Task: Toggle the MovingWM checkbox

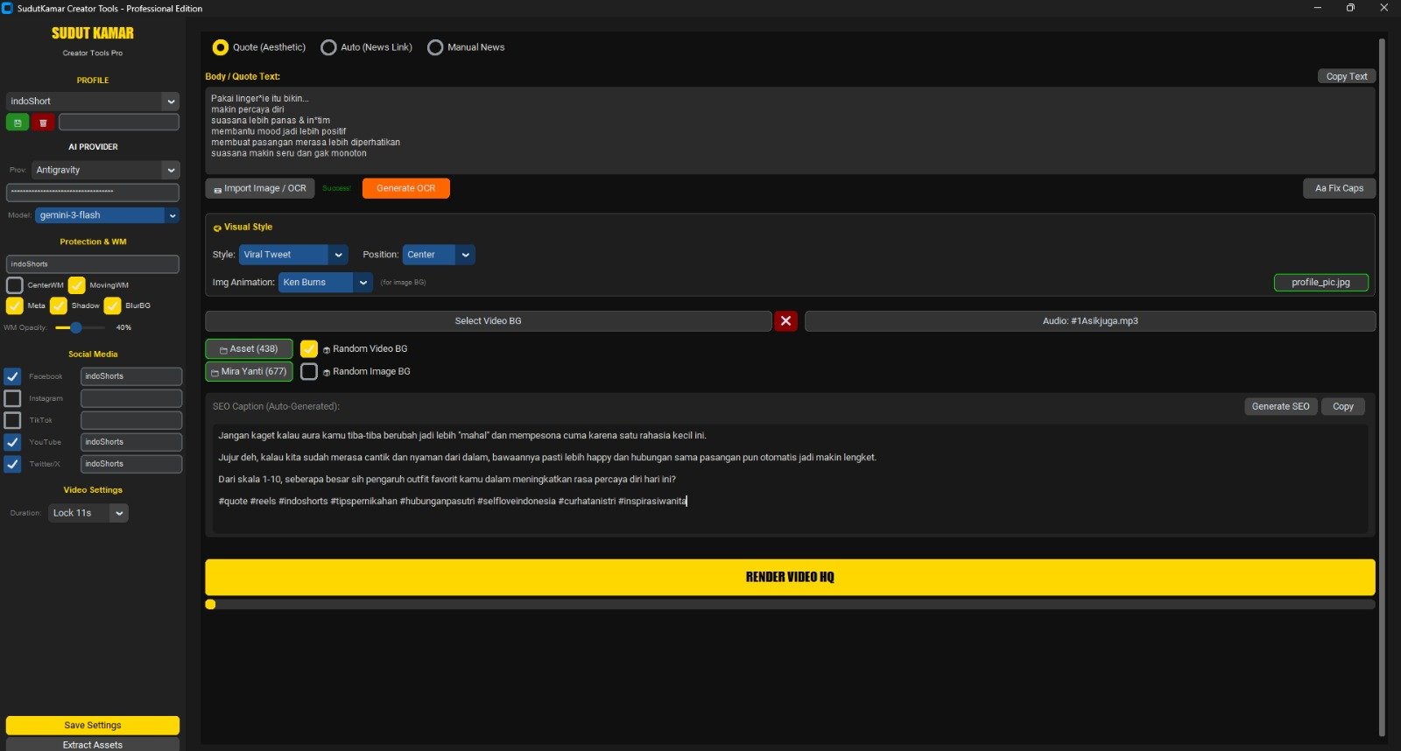Action: [x=77, y=285]
